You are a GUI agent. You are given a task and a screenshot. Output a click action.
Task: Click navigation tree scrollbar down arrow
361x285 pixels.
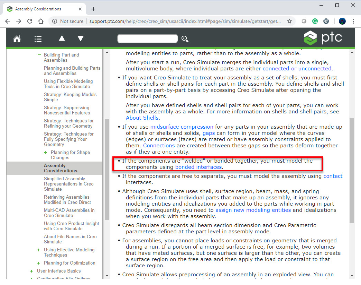(107, 275)
